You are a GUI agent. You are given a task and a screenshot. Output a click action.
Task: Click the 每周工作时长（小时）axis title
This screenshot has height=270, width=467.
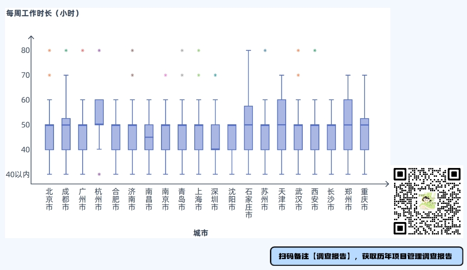pyautogui.click(x=43, y=13)
